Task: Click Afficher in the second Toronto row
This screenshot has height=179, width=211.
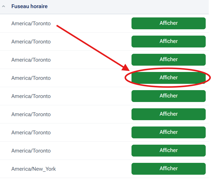Action: (x=168, y=41)
